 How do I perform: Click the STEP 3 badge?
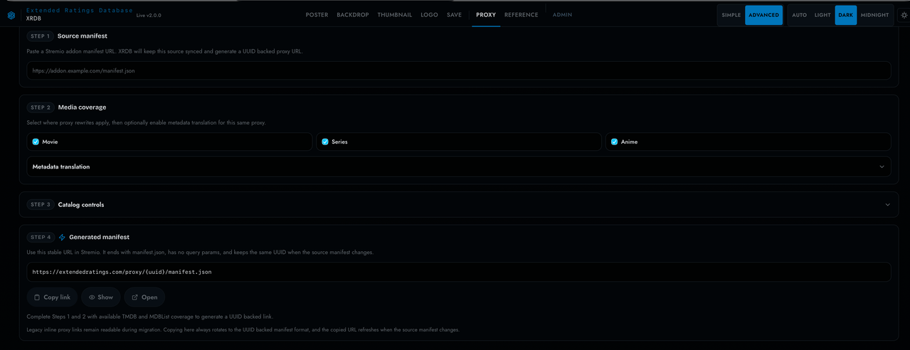coord(41,204)
